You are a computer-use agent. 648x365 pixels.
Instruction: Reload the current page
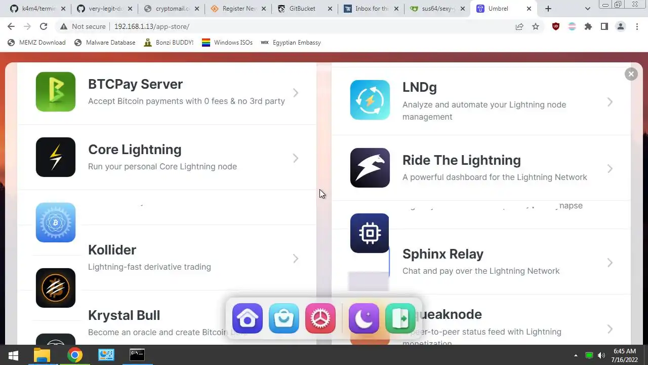44,26
